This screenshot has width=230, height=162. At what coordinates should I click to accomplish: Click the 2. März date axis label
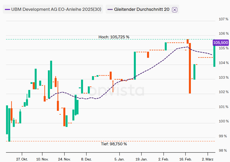[x=208, y=159]
